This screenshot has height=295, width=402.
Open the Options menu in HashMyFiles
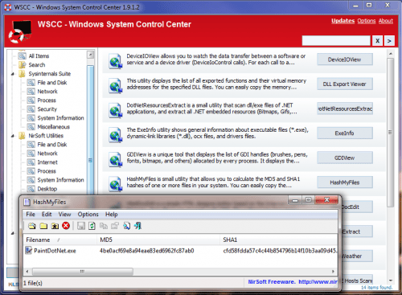tap(88, 215)
